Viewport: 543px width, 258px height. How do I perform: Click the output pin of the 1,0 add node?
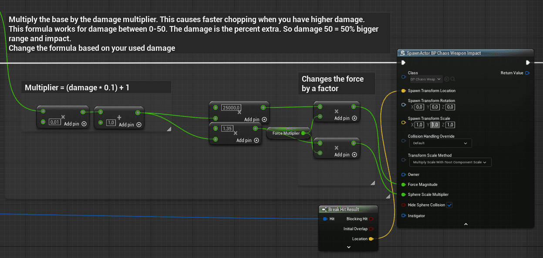coord(138,113)
